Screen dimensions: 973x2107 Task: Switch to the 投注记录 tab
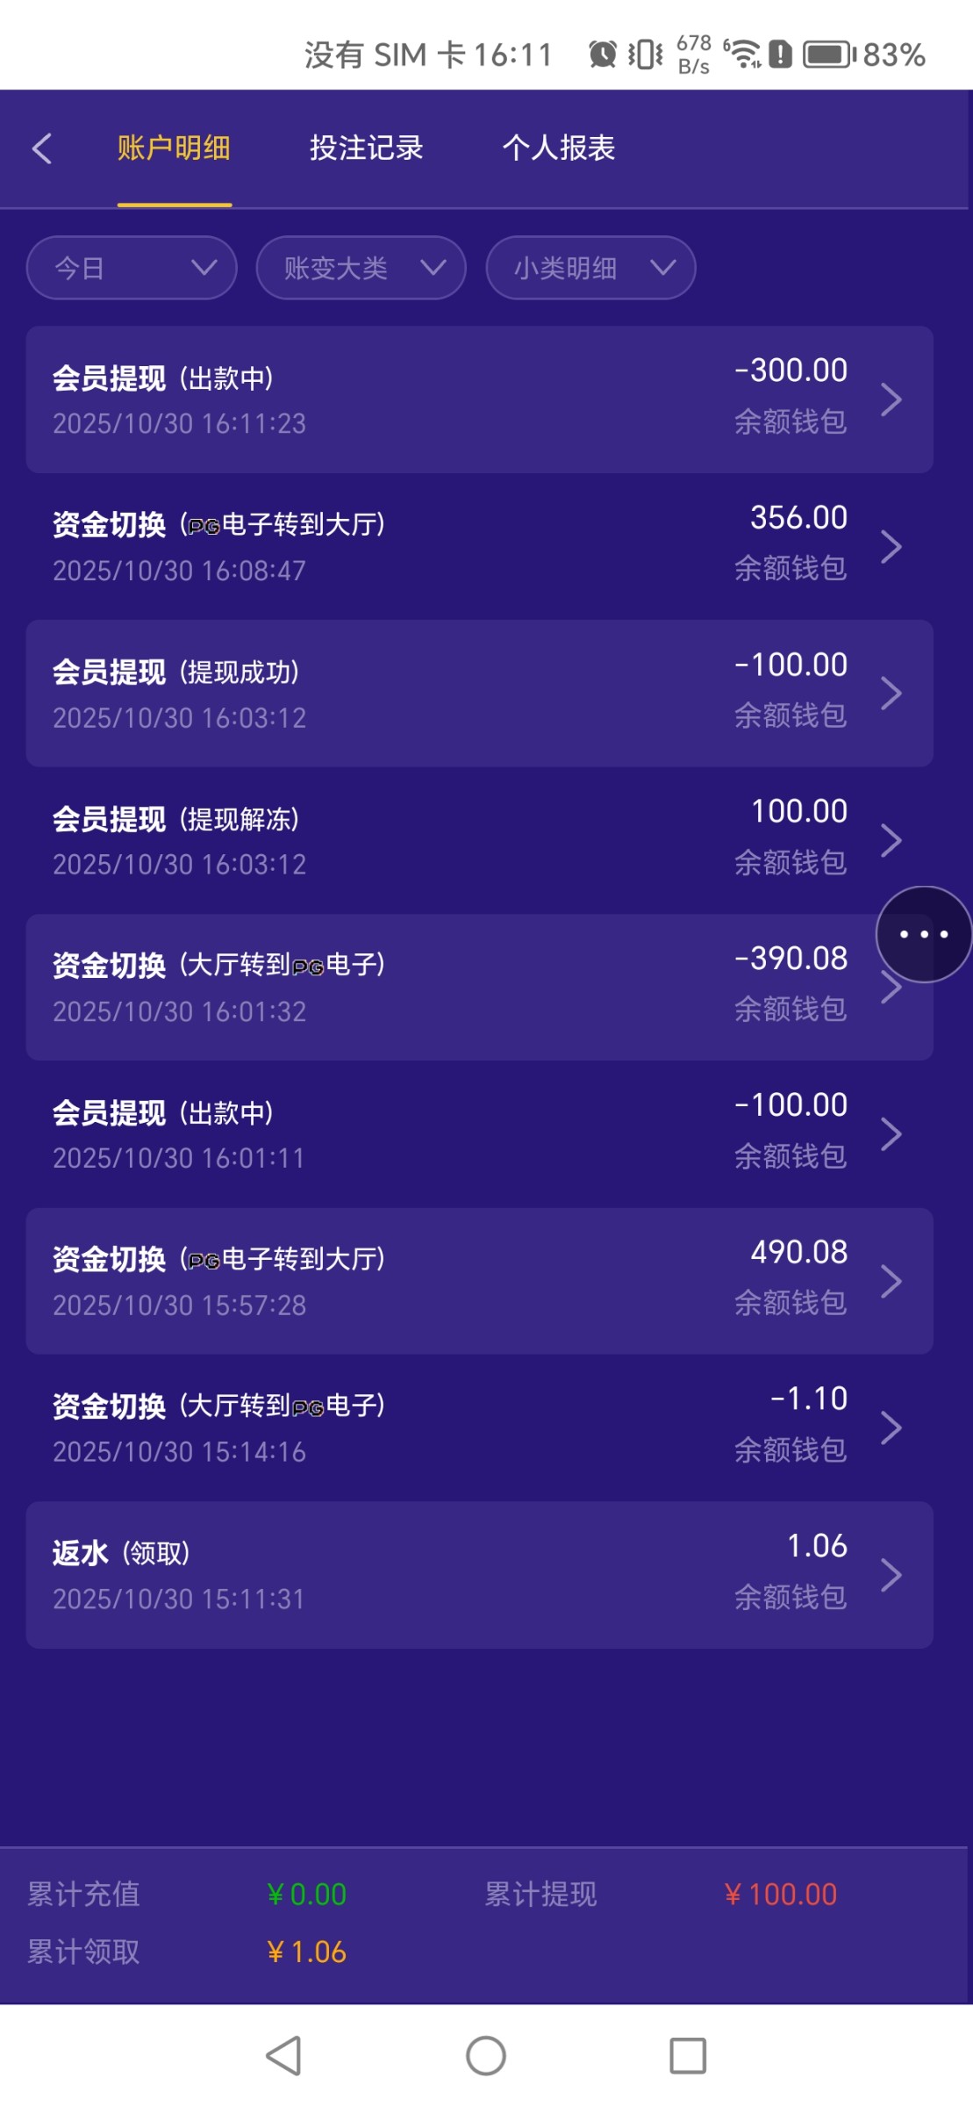[366, 148]
